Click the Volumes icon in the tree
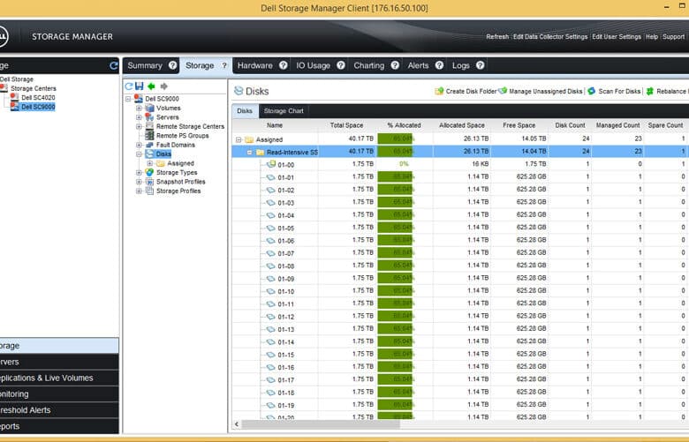The image size is (689, 442). tap(150, 108)
